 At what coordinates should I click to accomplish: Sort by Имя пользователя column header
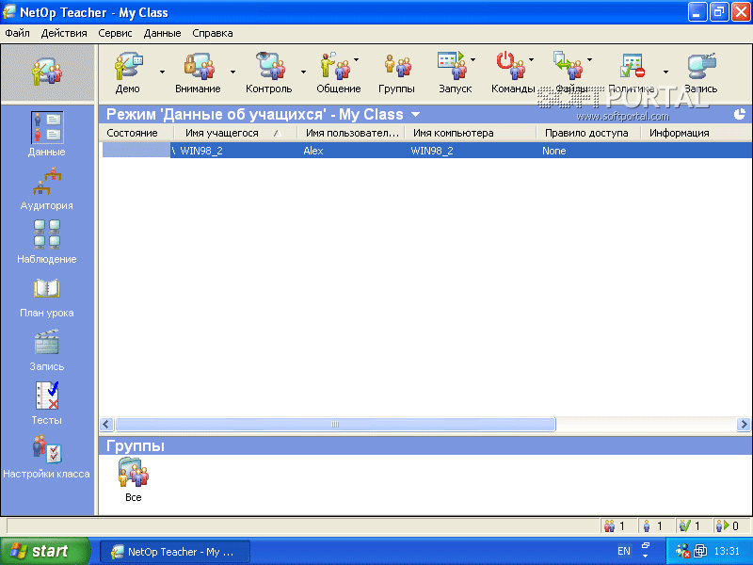pyautogui.click(x=350, y=133)
